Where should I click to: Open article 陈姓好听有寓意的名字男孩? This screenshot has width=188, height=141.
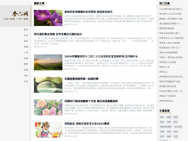pos(89,12)
